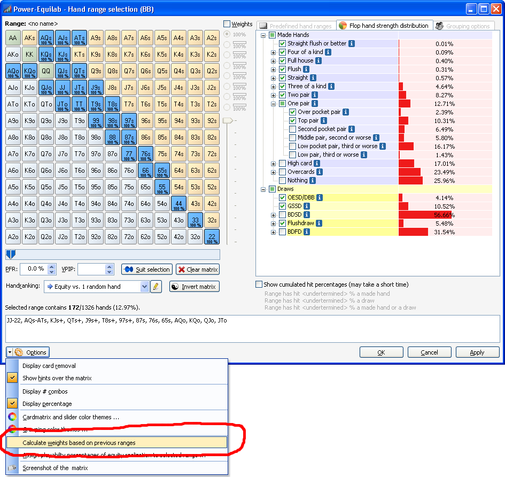Show info for Middle pair, second or worse
This screenshot has width=505, height=477.
376,137
